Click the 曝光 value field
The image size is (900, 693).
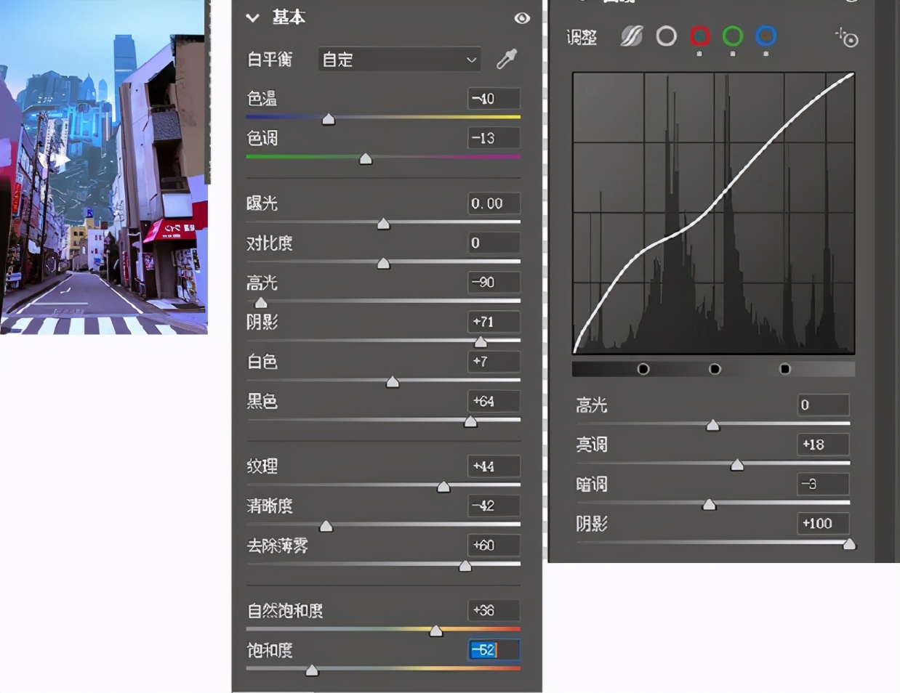[494, 203]
